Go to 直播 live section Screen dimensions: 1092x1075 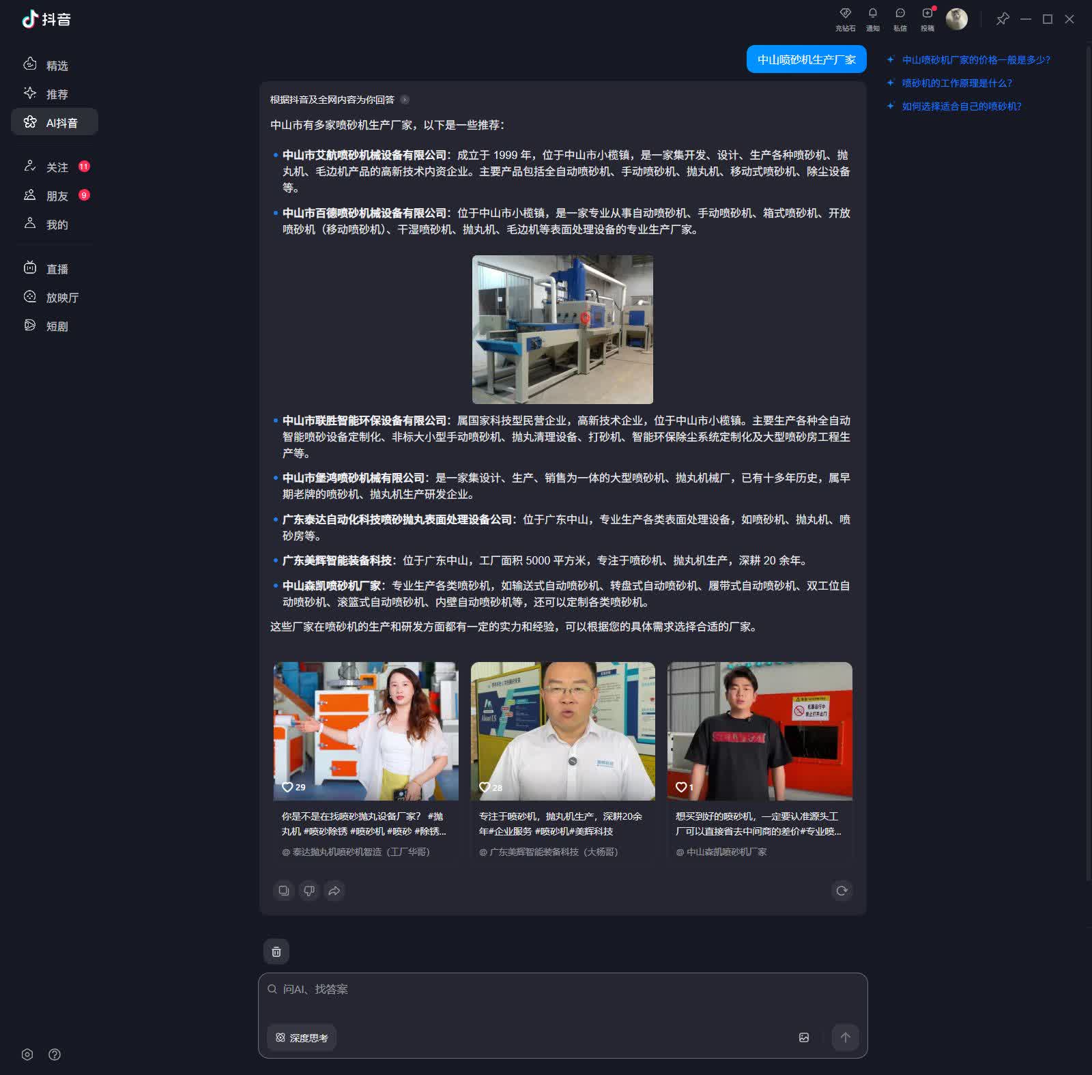(55, 269)
